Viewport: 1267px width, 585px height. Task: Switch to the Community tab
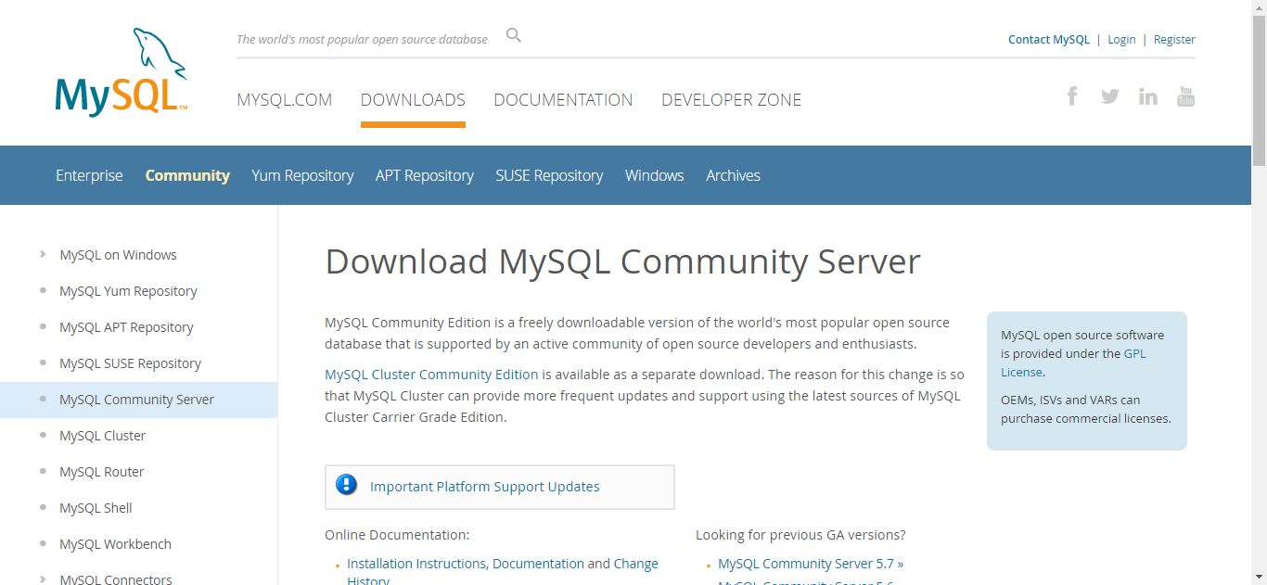pyautogui.click(x=187, y=175)
